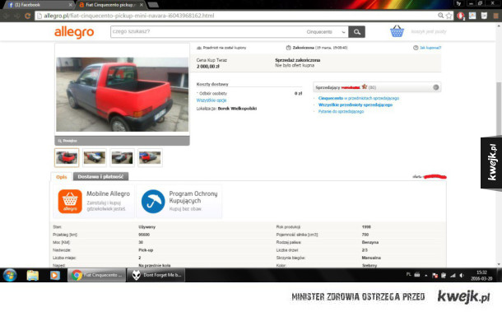This screenshot has width=502, height=312.
Task: Open Cinquecento w przedmiotach sprzedającego link
Action: pos(359,98)
